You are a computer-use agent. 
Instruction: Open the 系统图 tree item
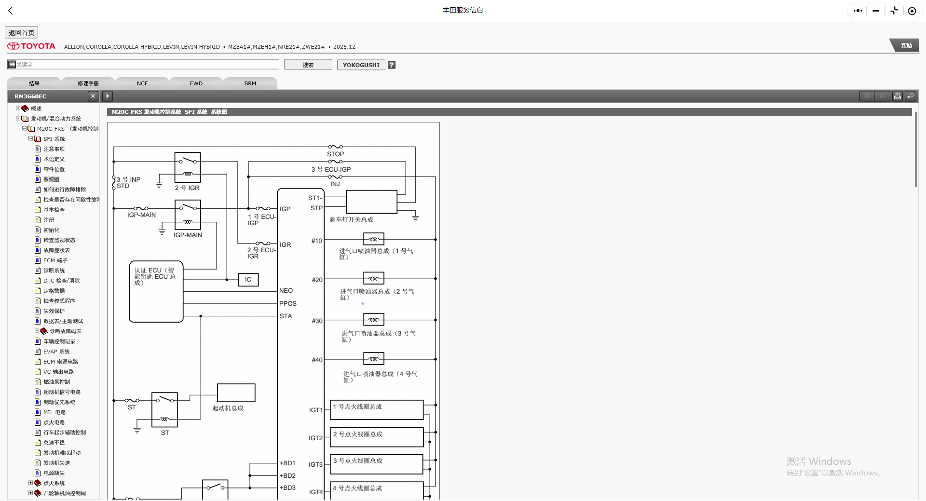point(51,179)
